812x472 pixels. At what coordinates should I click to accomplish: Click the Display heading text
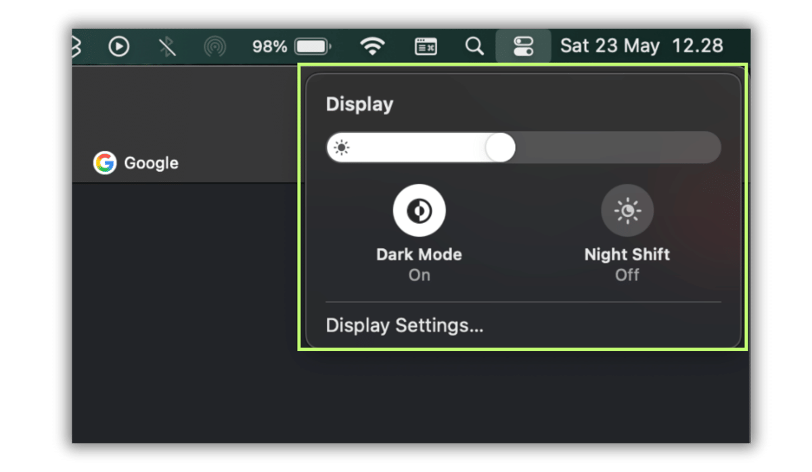(359, 104)
